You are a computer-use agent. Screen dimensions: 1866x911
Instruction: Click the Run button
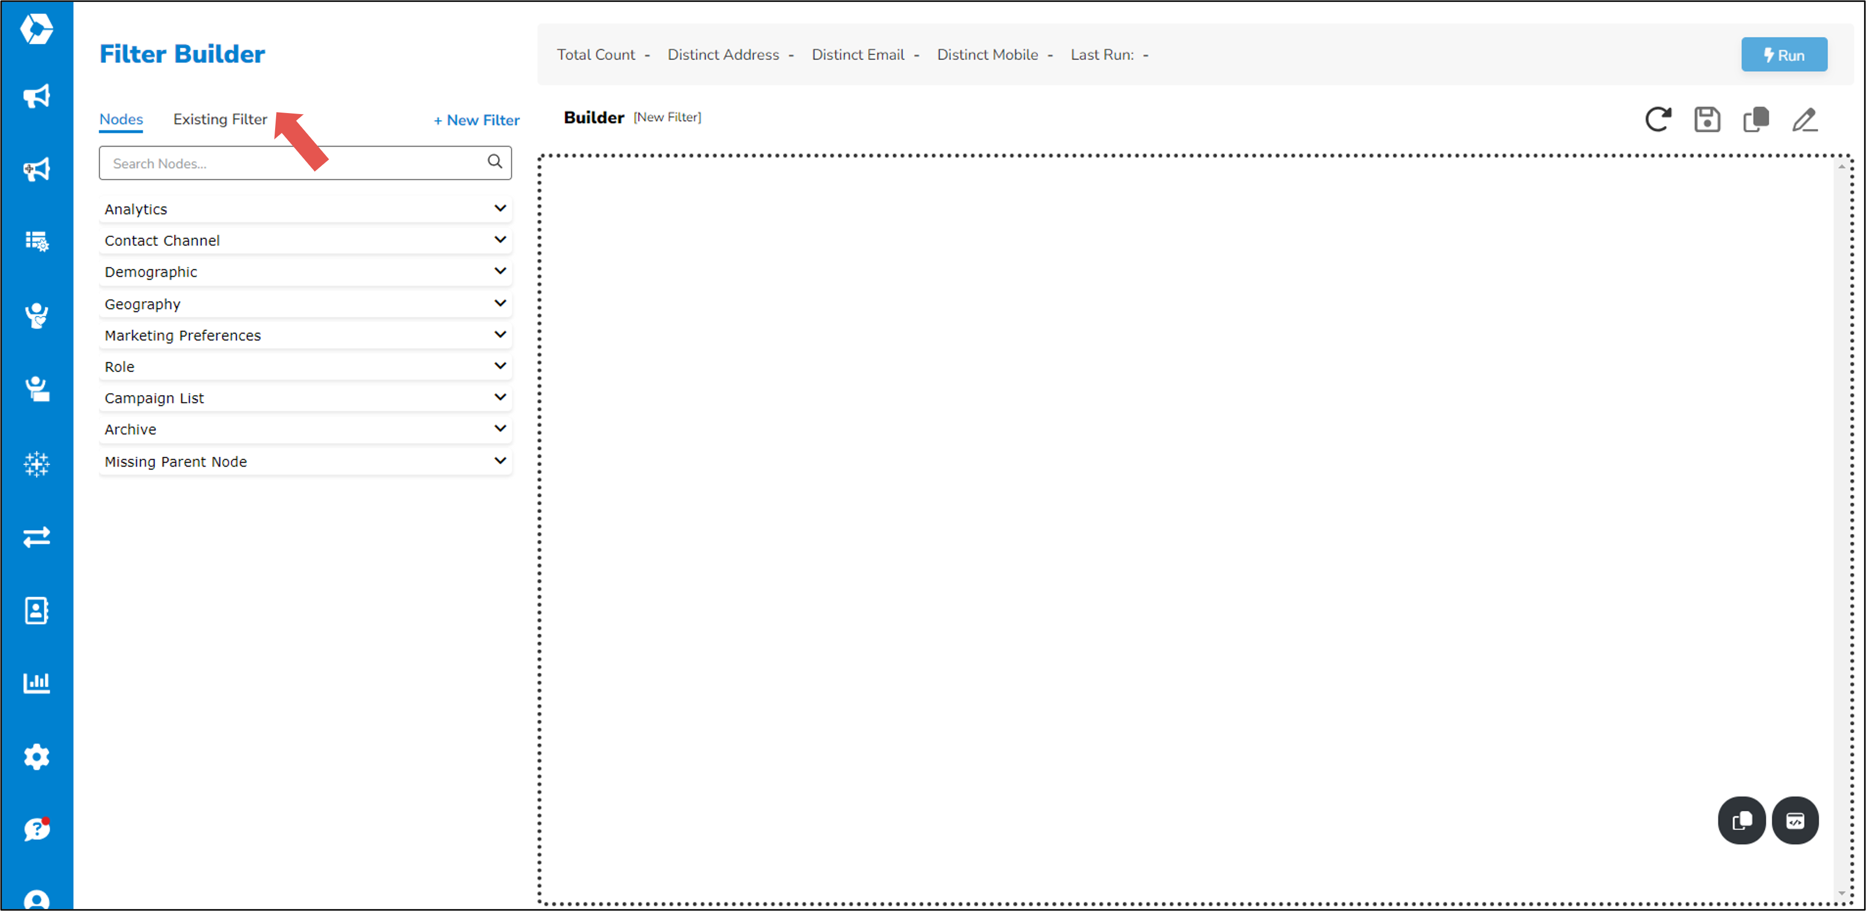click(x=1784, y=54)
